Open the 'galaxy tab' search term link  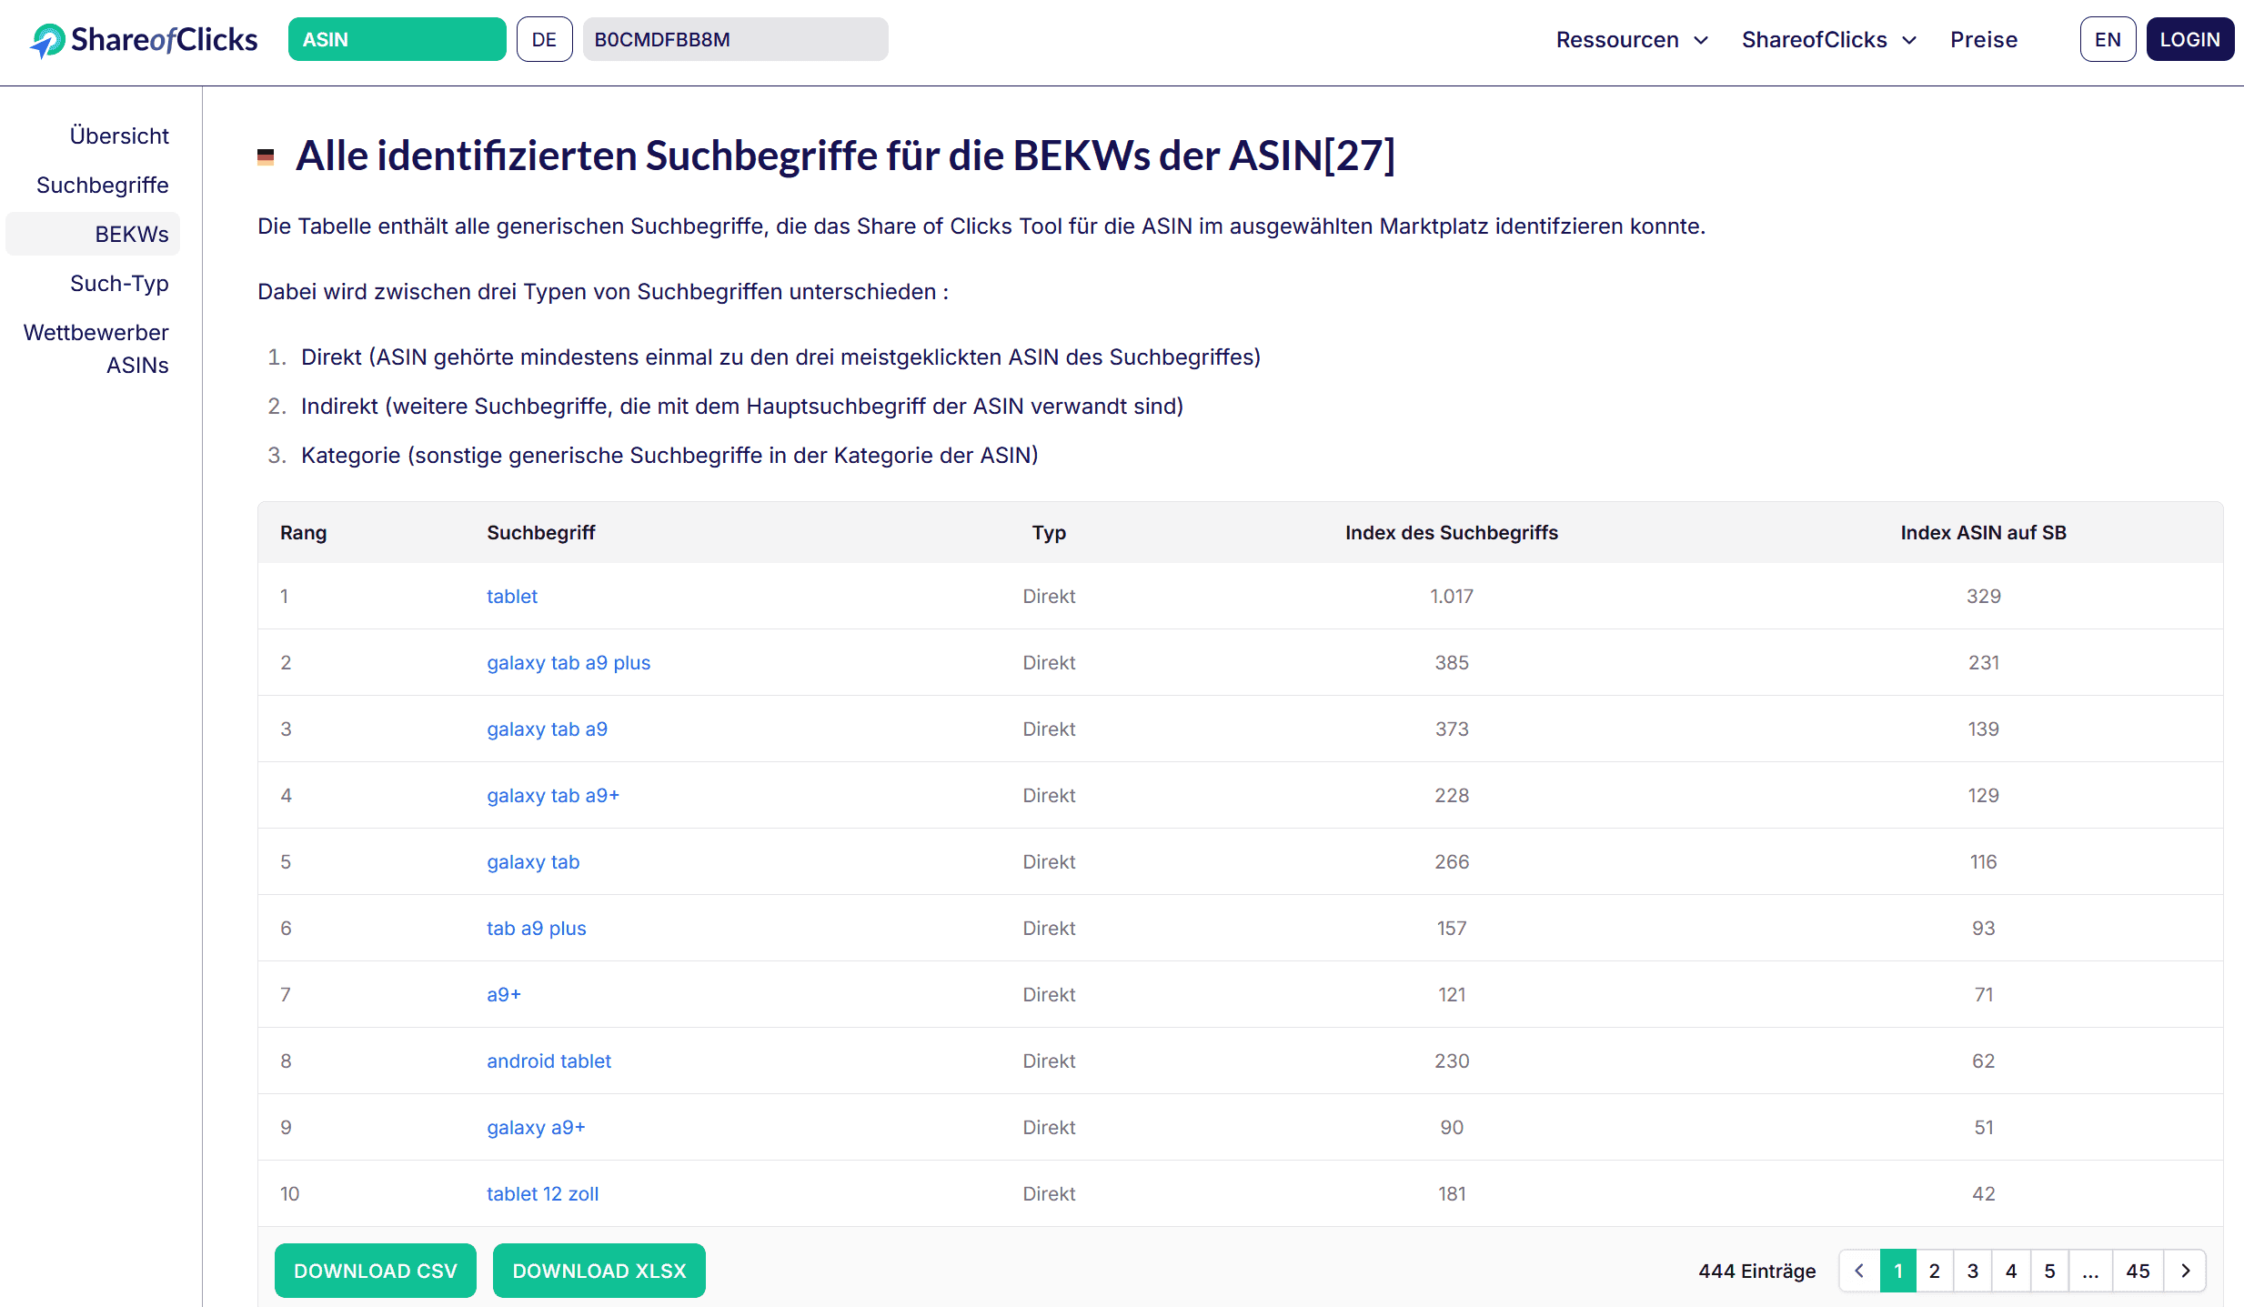(533, 862)
